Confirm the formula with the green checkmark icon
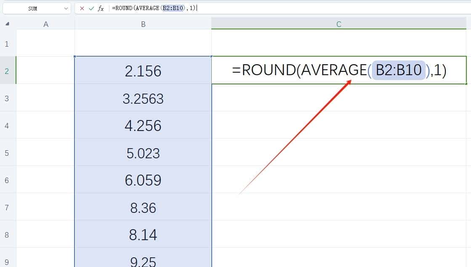The height and width of the screenshot is (267, 471). (x=92, y=8)
